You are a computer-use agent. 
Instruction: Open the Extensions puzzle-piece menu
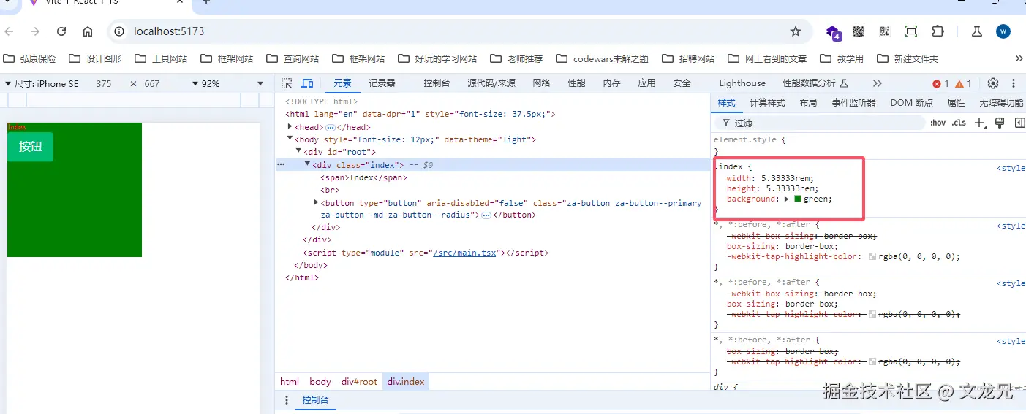pos(938,31)
